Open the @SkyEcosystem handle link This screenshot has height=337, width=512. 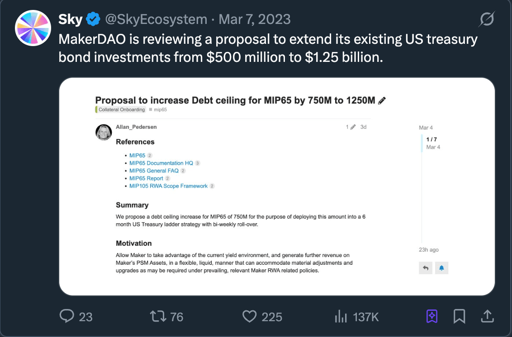pyautogui.click(x=156, y=19)
